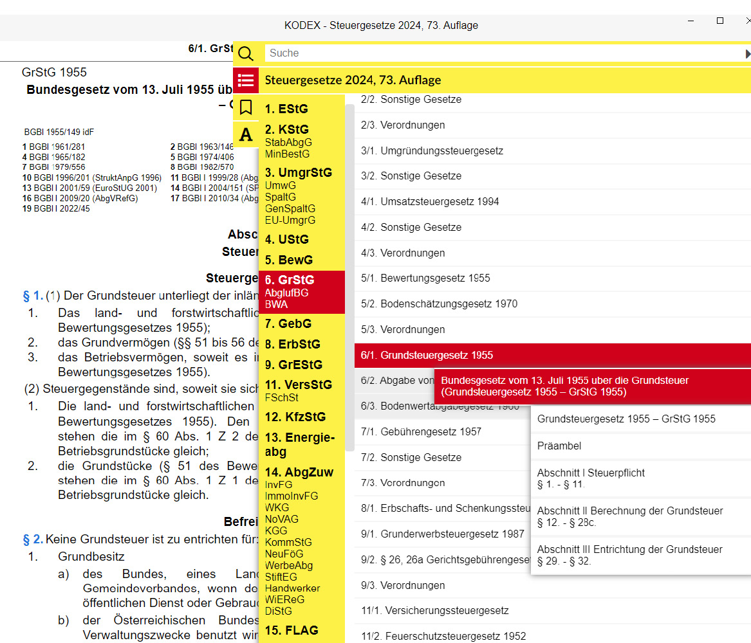Select 4/1. Umsatzsteuergesetz 1994
Viewport: 751px width, 643px height.
pyautogui.click(x=553, y=202)
